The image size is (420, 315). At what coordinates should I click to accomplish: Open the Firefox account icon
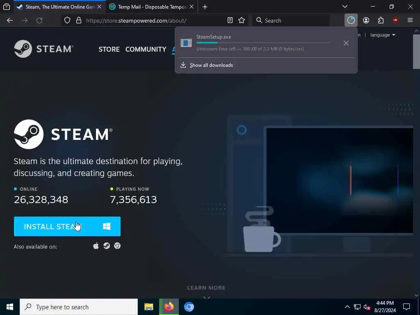point(366,21)
